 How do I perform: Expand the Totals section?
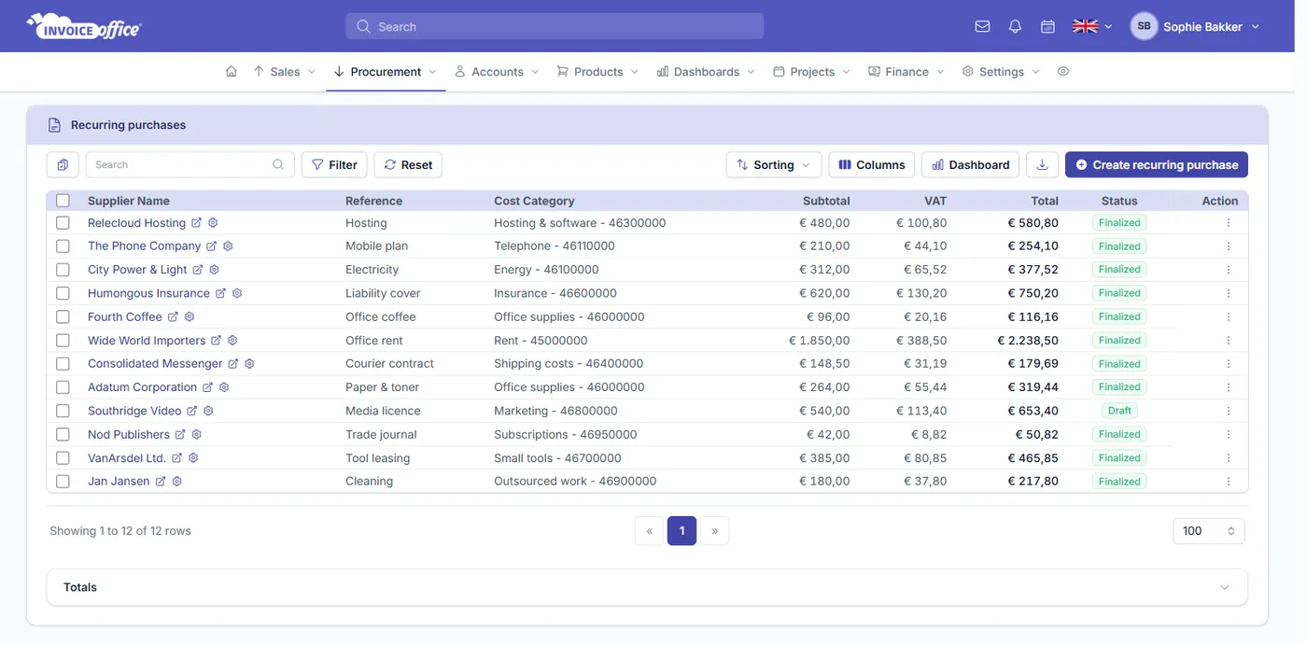click(647, 588)
